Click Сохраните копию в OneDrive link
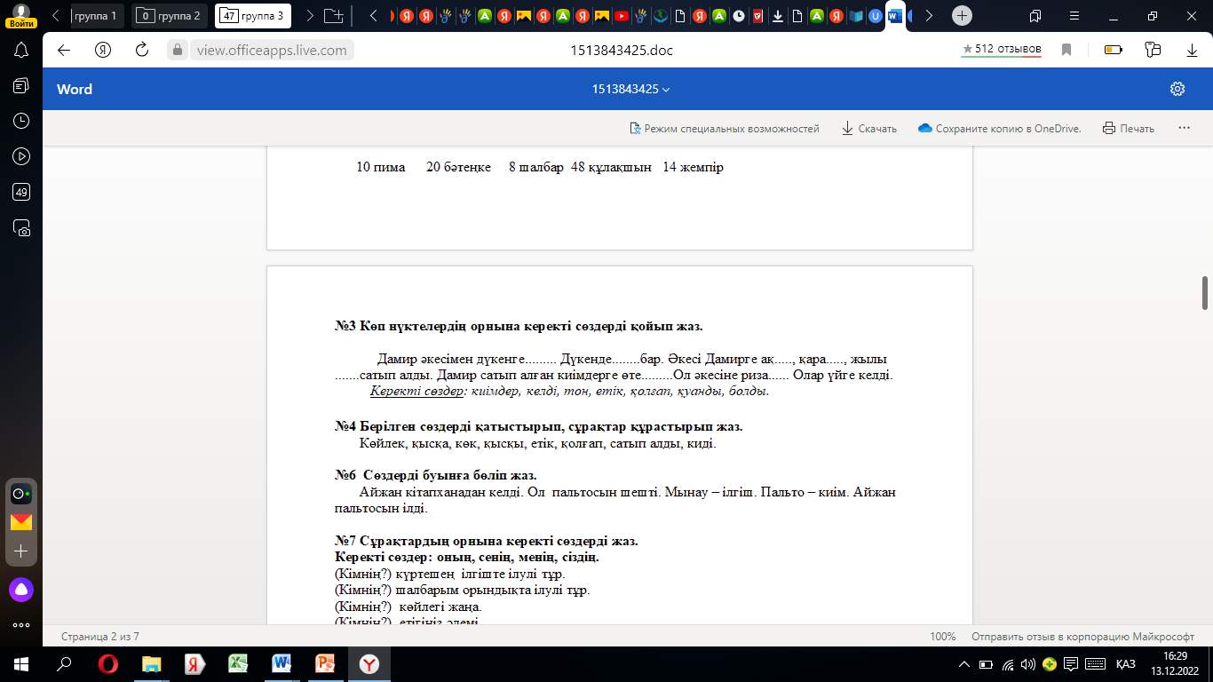1213x682 pixels. (999, 129)
